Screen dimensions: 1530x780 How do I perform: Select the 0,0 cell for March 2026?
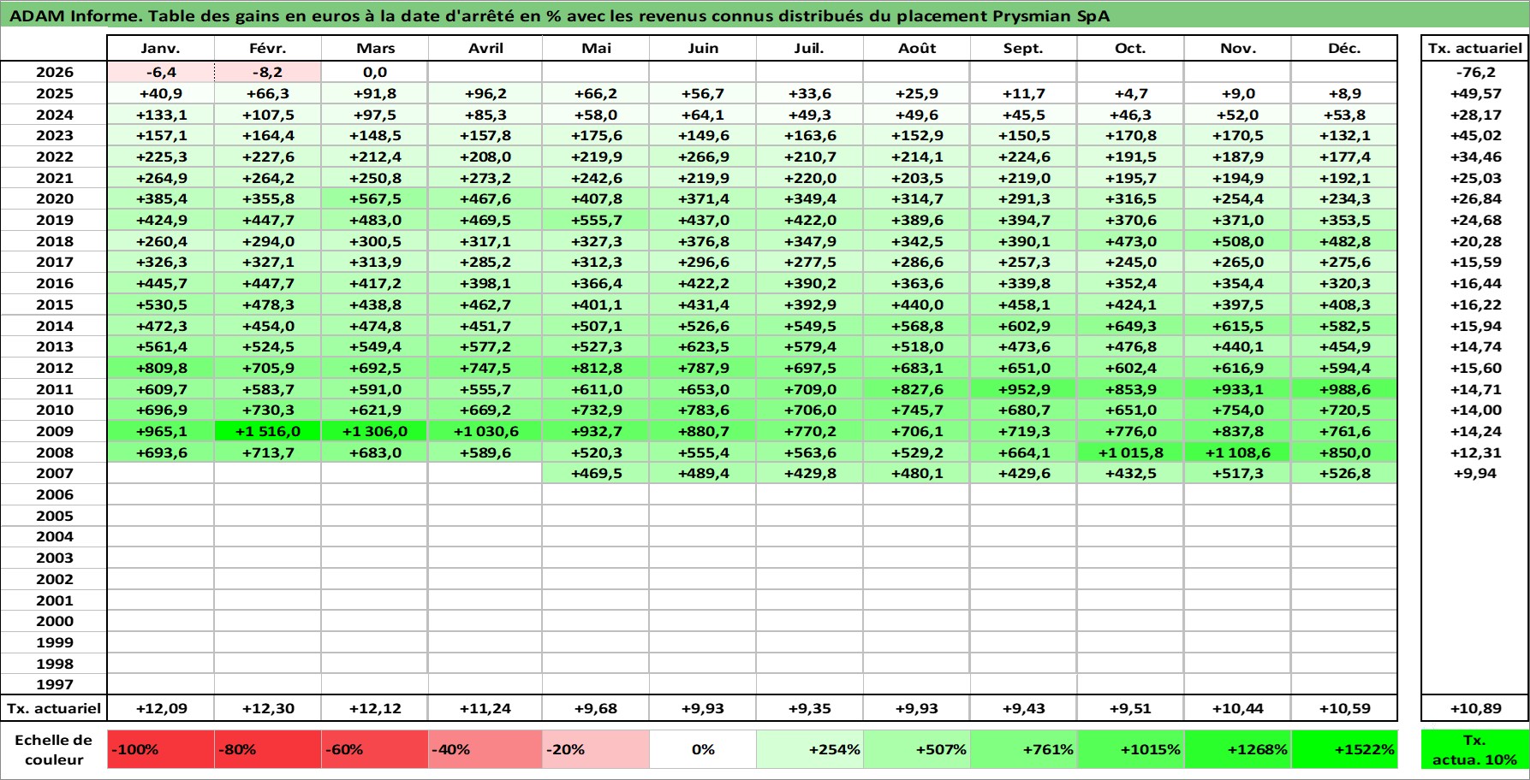(x=375, y=73)
